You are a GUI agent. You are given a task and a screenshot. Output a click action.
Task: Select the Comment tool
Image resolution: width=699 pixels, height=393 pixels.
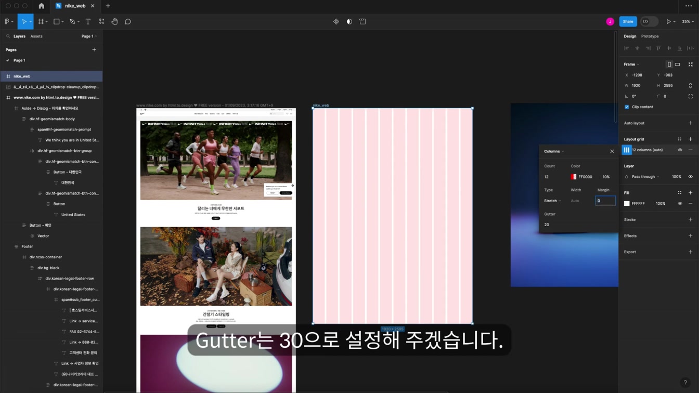click(127, 21)
